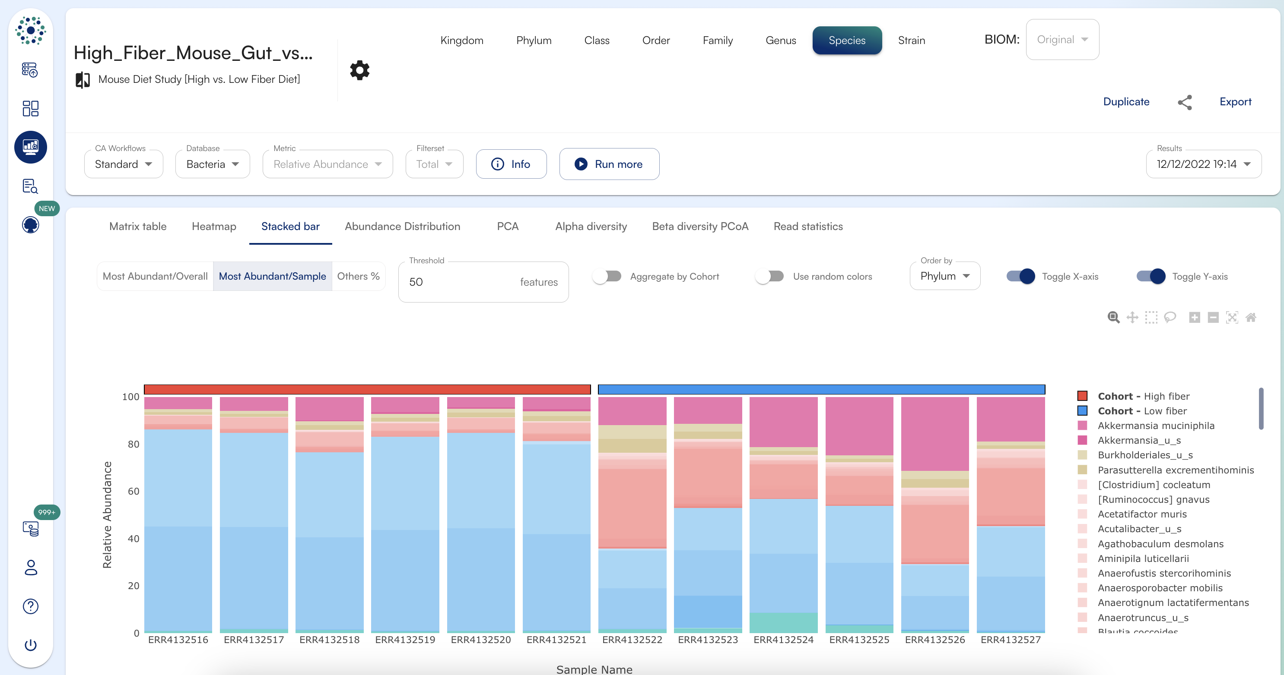
Task: Click the user profile sidebar icon
Action: [x=30, y=567]
